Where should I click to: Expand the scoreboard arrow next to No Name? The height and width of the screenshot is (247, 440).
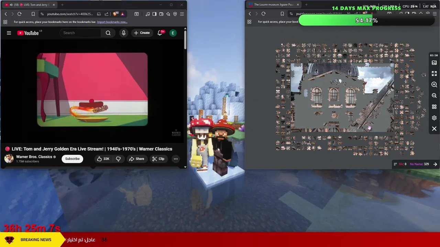[x=435, y=164]
